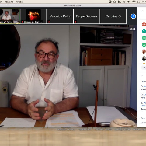Collapse the participants panel chevron

pos(142,11)
